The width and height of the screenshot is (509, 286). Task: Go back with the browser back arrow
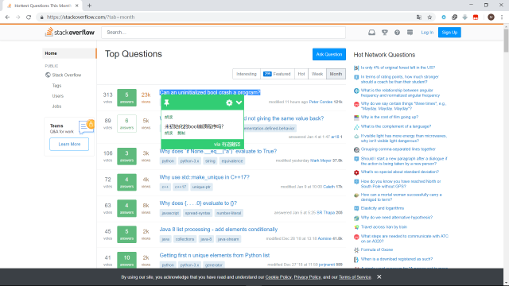[7, 17]
